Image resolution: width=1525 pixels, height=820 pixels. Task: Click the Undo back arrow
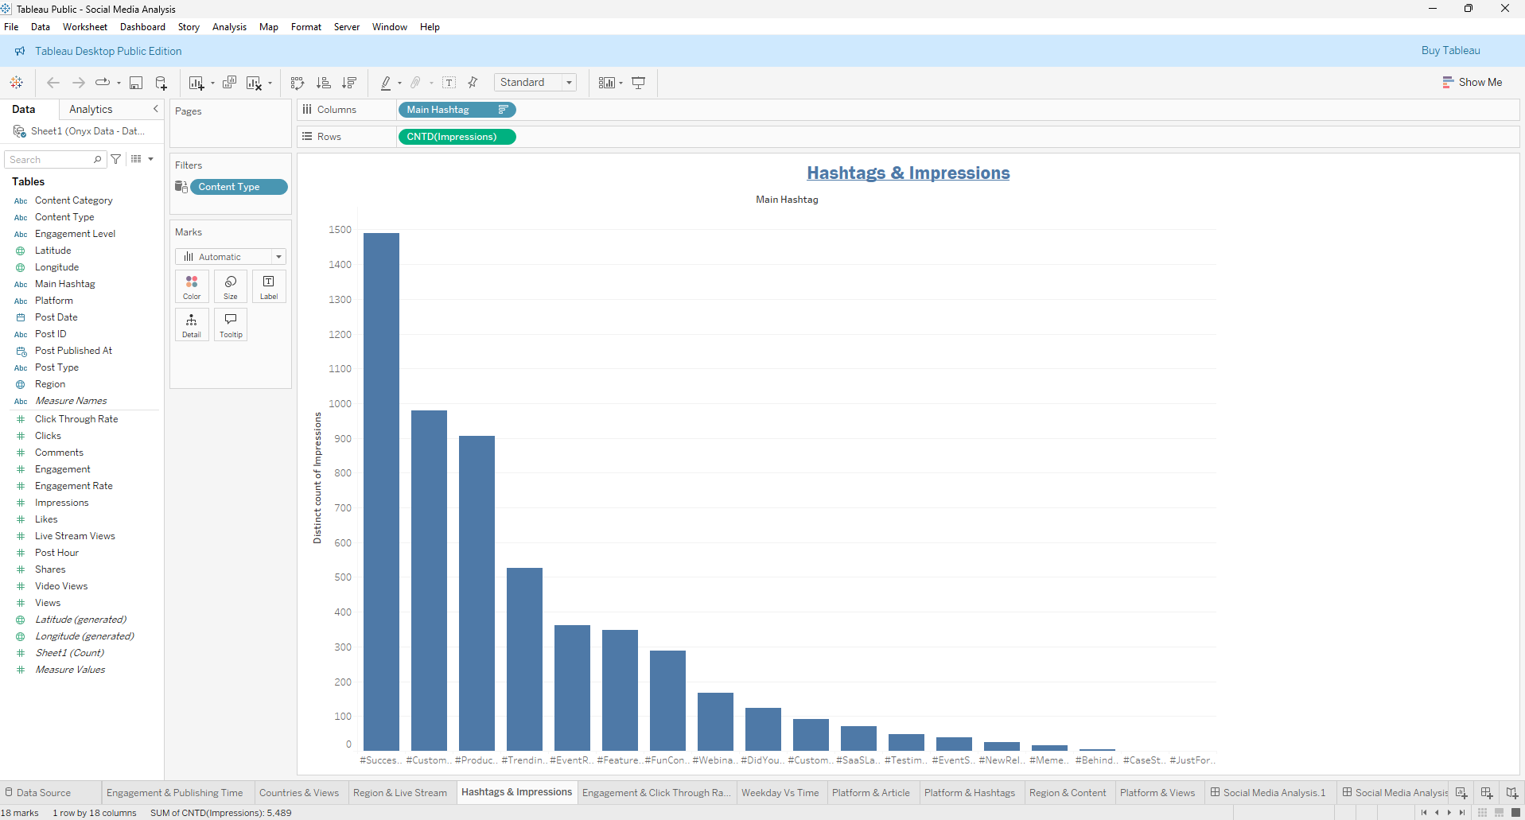[x=53, y=83]
